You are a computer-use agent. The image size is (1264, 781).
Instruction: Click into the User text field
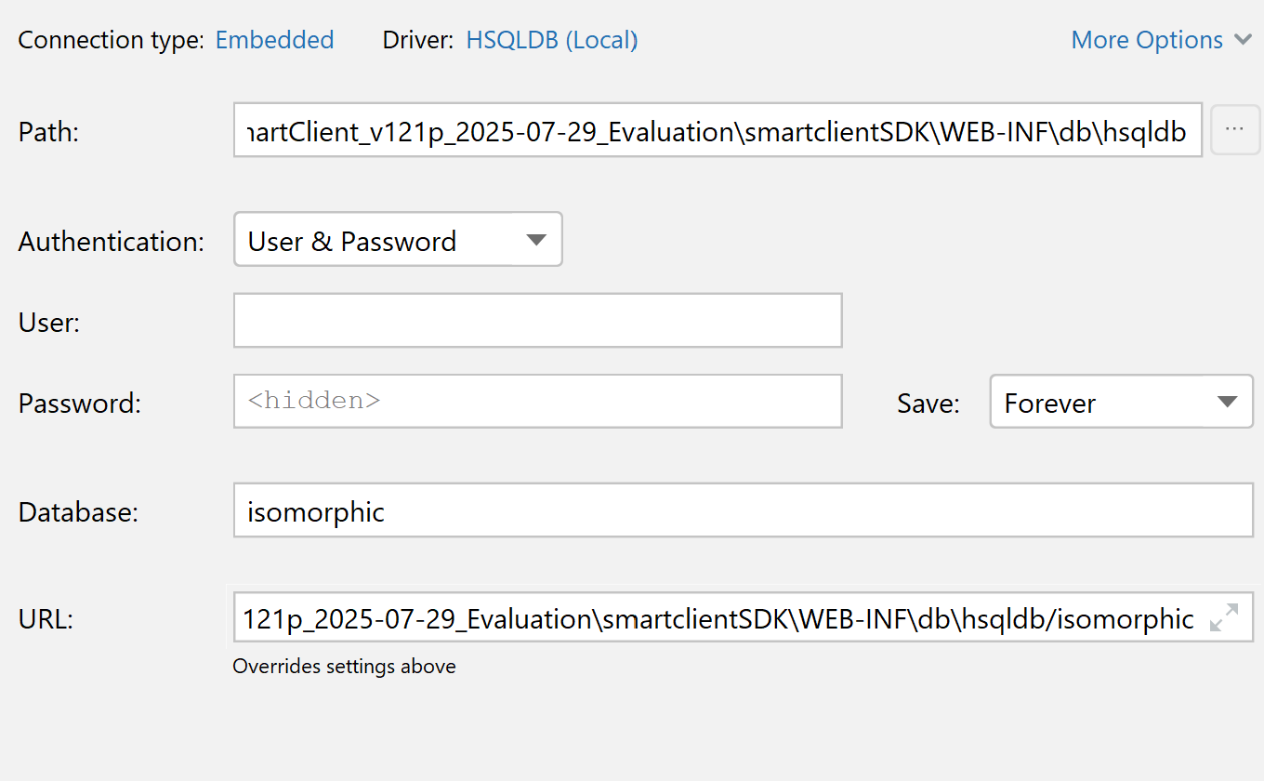[x=537, y=321]
